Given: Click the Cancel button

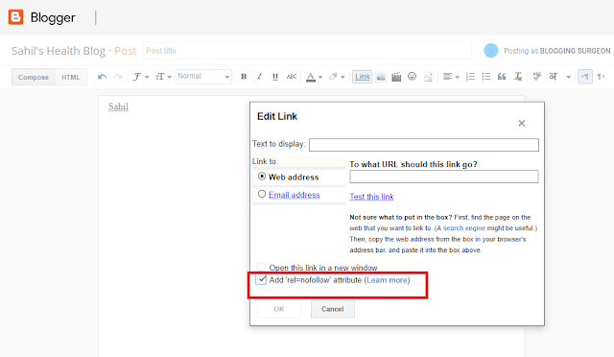Looking at the screenshot, I should [333, 309].
